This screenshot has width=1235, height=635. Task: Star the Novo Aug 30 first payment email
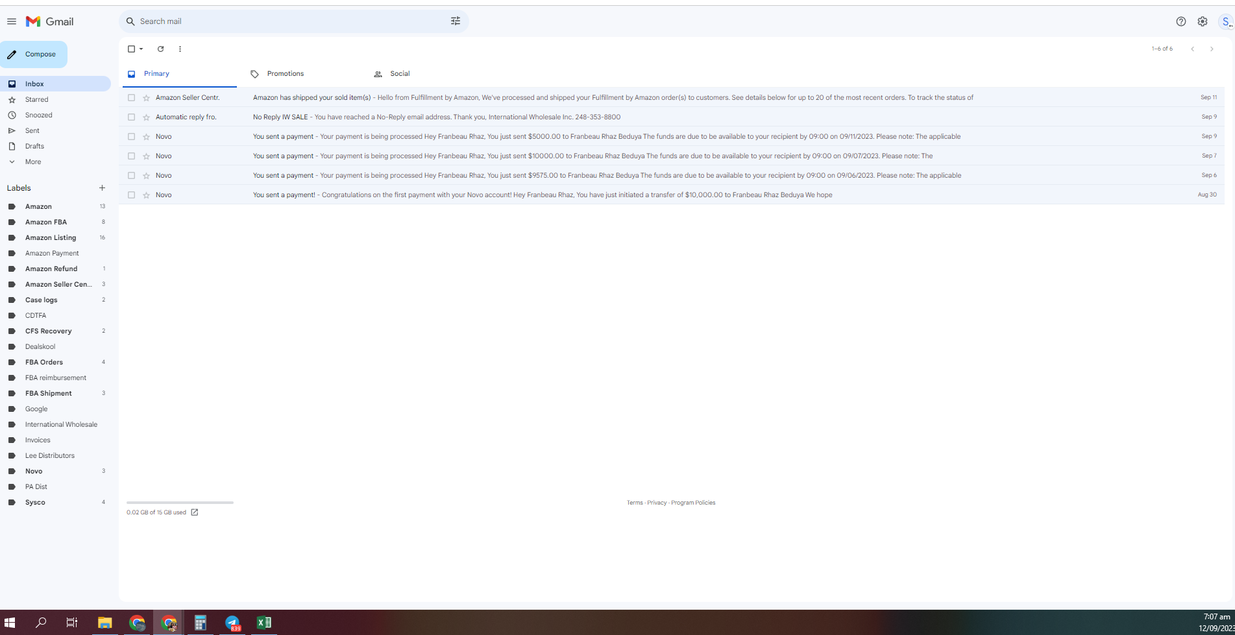[x=146, y=195]
